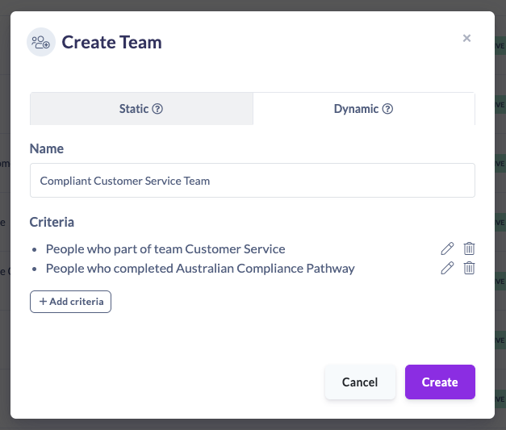Cancel team creation
The height and width of the screenshot is (430, 506).
pos(360,382)
